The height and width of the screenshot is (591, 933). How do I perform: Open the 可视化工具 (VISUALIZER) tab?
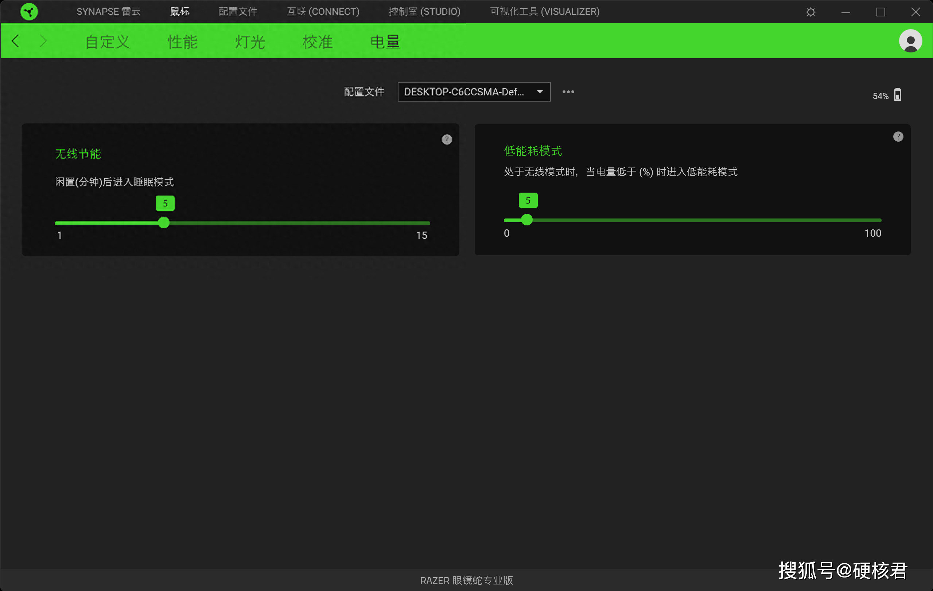(545, 12)
